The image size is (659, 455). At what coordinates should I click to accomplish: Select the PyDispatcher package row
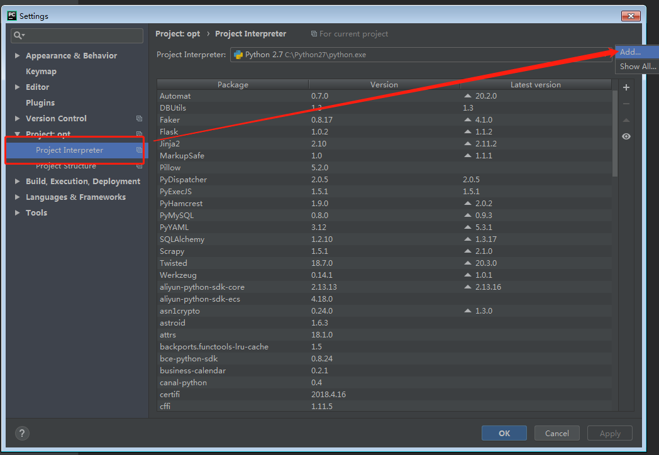pyautogui.click(x=384, y=179)
